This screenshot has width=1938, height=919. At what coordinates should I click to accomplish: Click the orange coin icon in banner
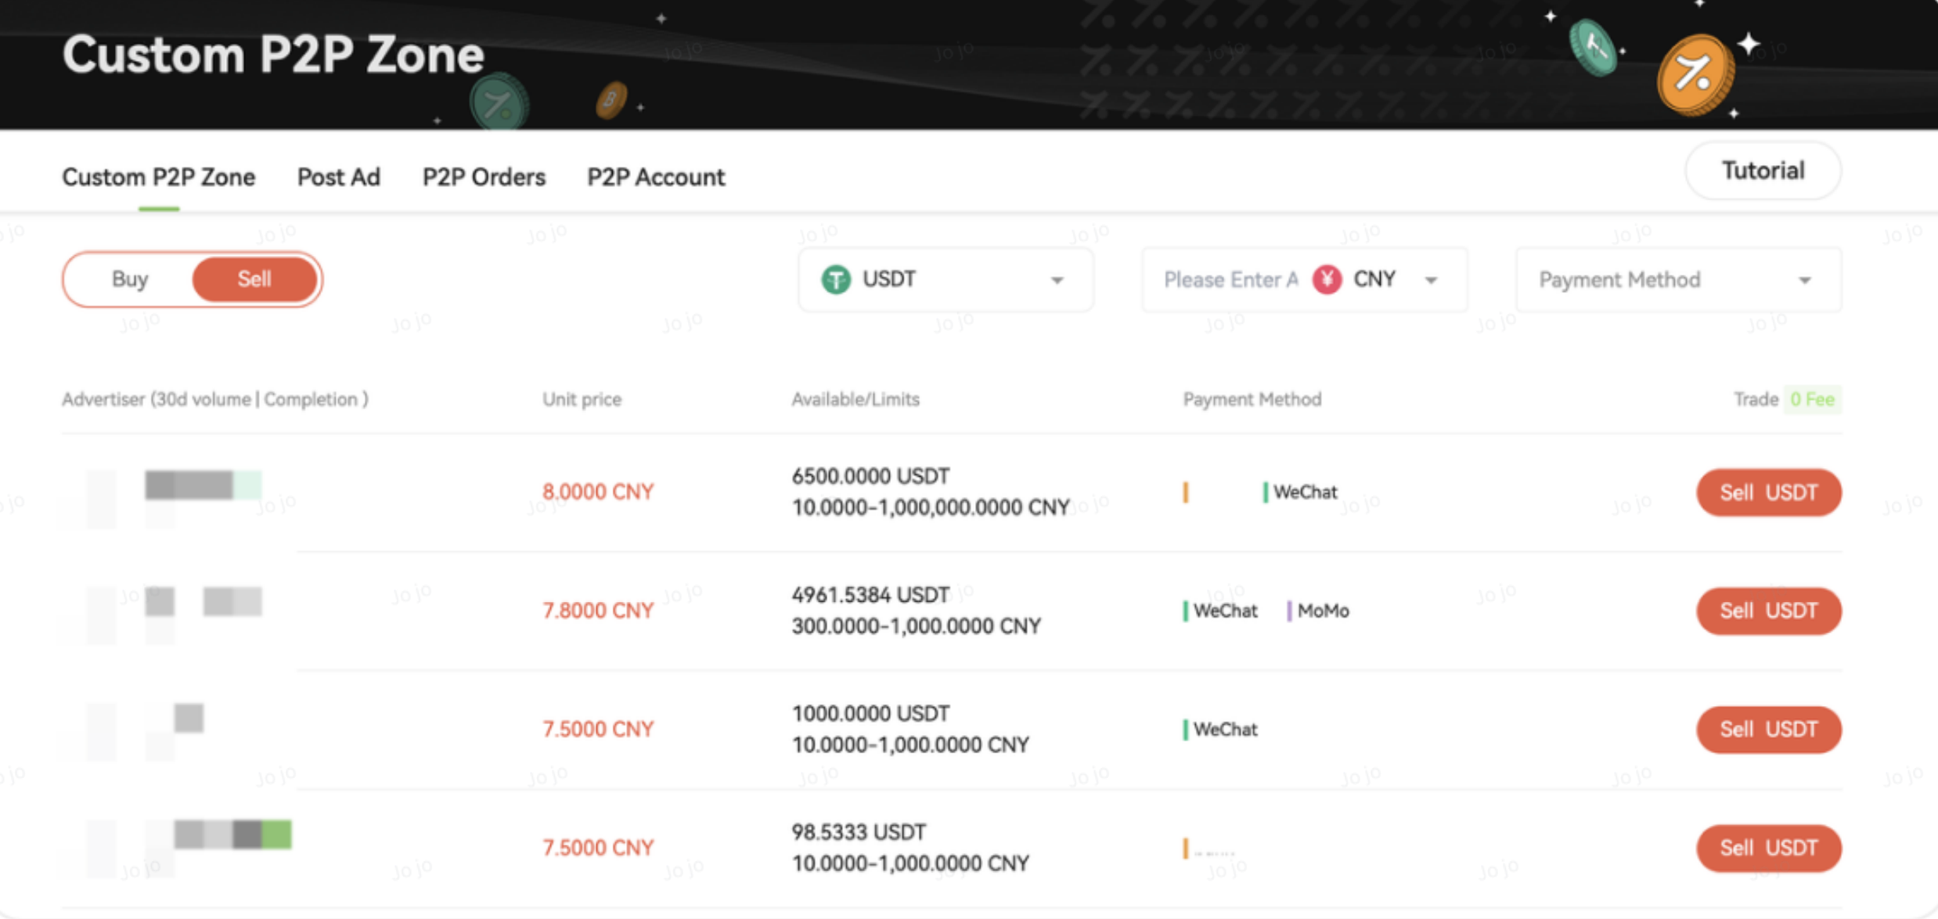pos(1695,76)
